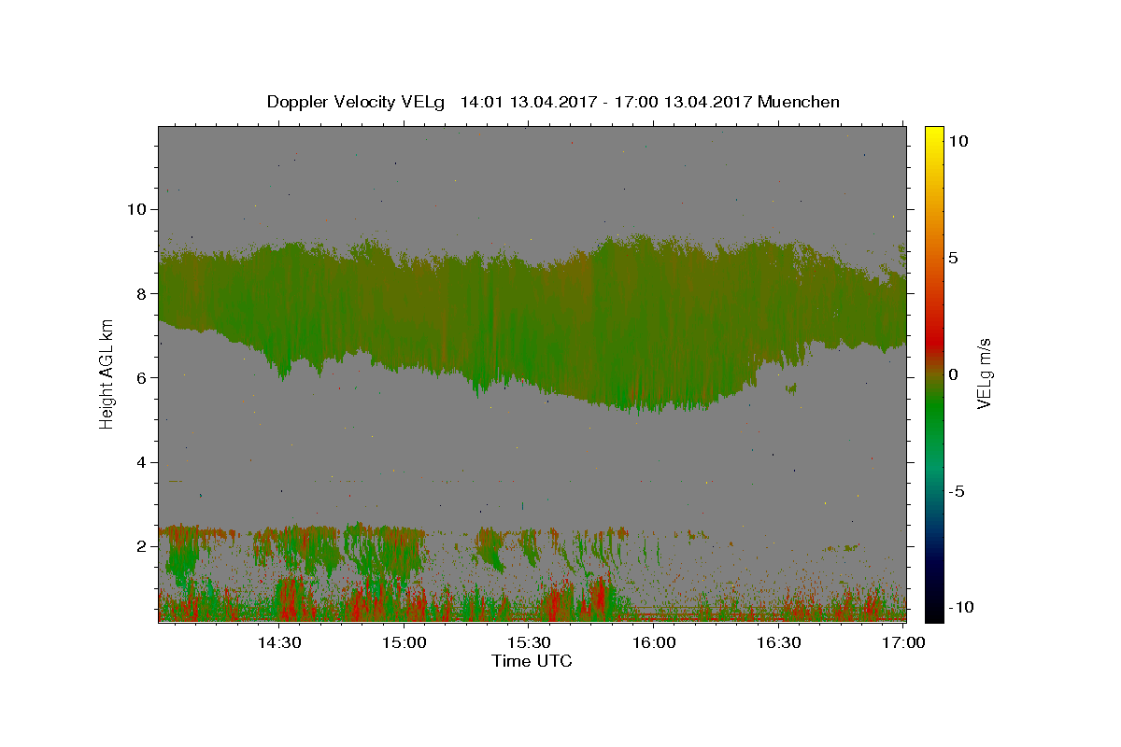Click the 16:30 time axis label
Viewport: 1121px width, 747px height.
[779, 642]
